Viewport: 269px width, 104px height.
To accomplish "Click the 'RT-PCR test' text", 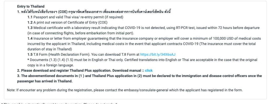I will coord(185,28).
